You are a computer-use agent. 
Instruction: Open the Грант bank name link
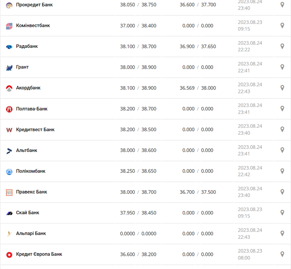pos(22,67)
